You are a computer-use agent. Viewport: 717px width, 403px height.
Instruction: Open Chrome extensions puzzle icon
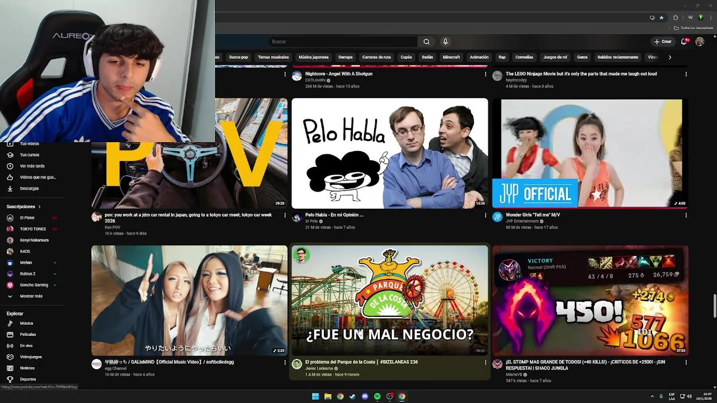[676, 17]
